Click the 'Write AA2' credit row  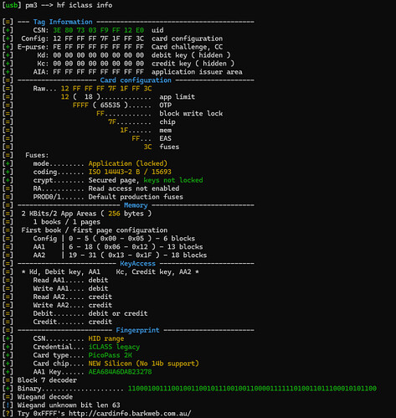click(73, 305)
